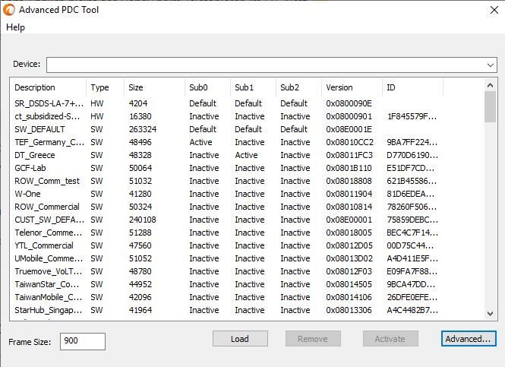This screenshot has height=367, width=505.
Task: Click the Advanced PDC Tool app icon
Action: point(9,10)
